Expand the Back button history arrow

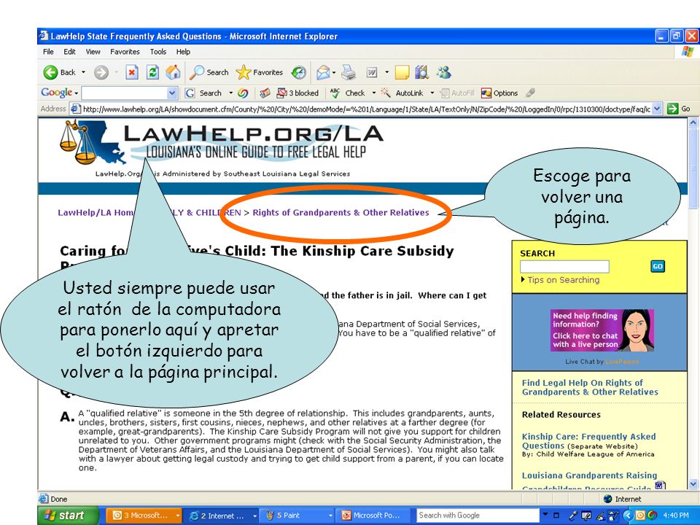pos(83,72)
